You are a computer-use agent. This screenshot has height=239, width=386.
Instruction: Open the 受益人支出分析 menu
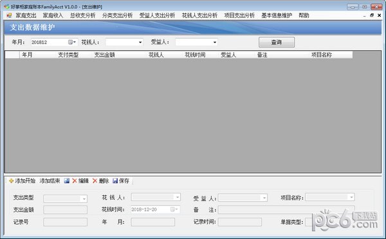(158, 15)
